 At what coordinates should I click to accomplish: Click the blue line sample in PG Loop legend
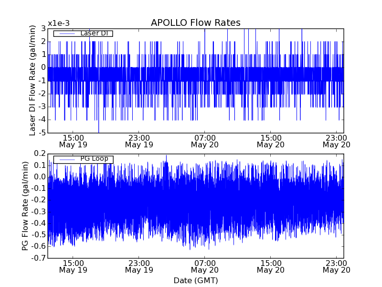(x=66, y=159)
